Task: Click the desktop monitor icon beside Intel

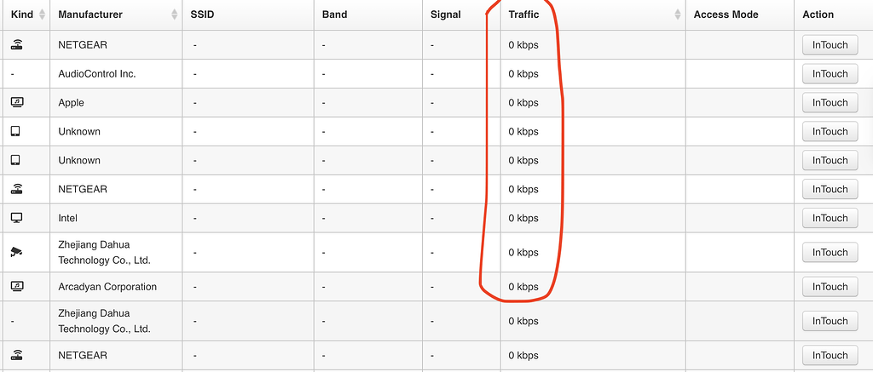Action: pyautogui.click(x=16, y=218)
